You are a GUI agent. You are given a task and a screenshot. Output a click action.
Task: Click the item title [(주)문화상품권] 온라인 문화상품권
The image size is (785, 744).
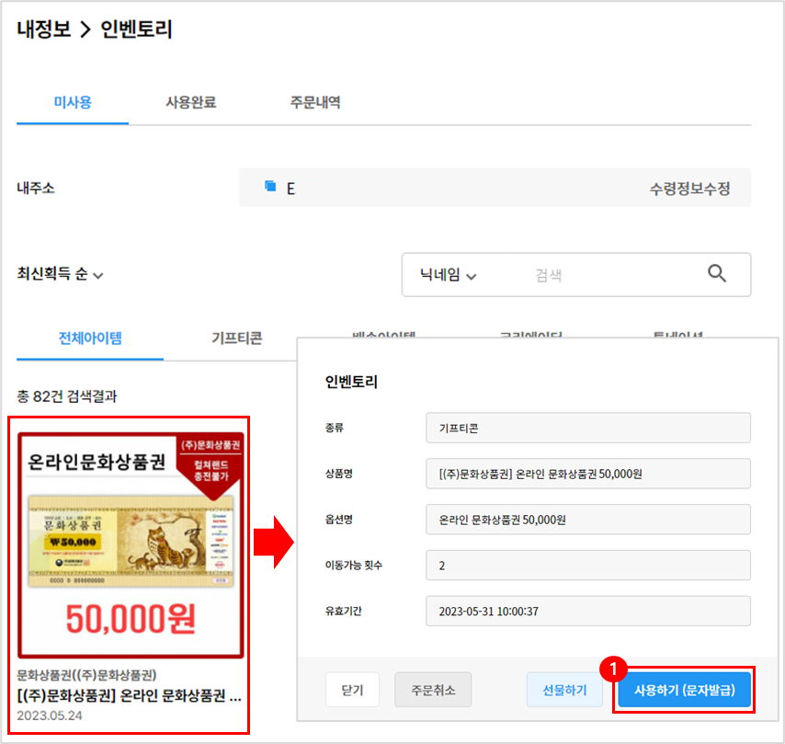point(130,696)
